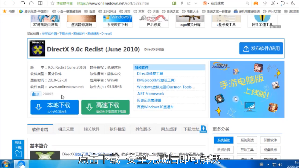Open the 书签 bookmarks star
This screenshot has height=168, width=299.
8,11
